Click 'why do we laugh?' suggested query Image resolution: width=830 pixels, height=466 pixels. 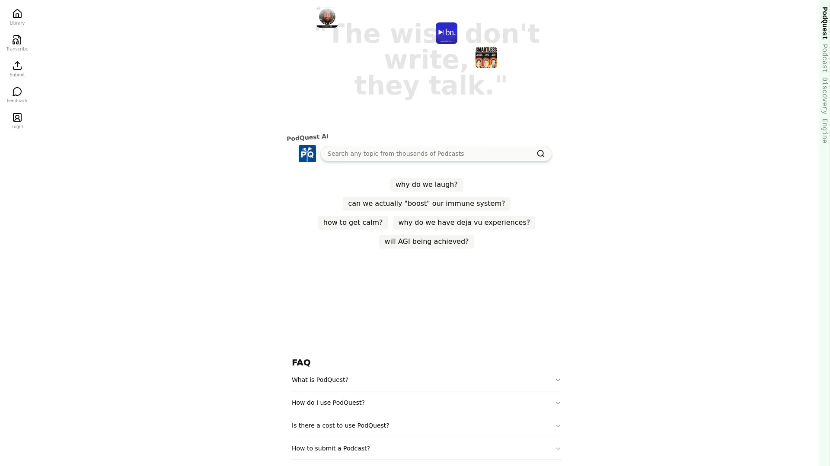pyautogui.click(x=426, y=184)
